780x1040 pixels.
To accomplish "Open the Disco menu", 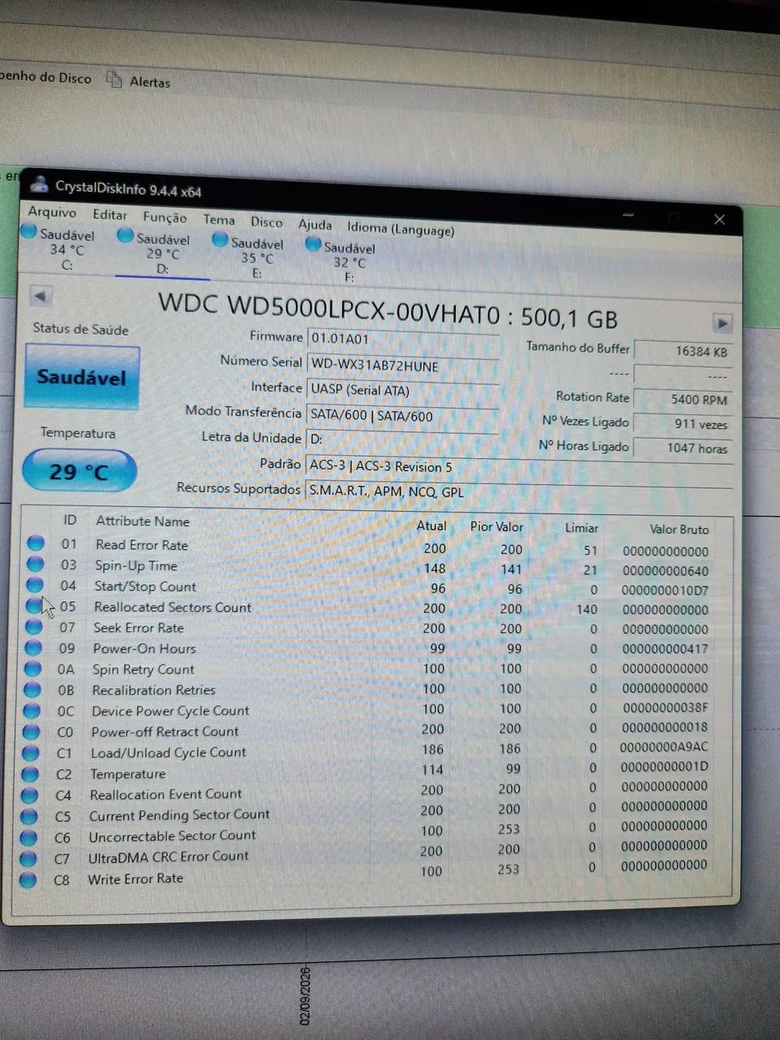I will coord(266,222).
